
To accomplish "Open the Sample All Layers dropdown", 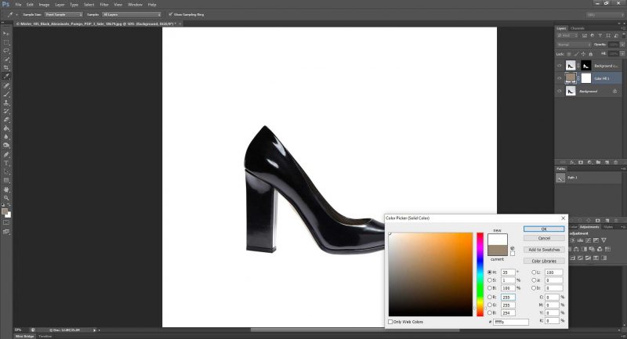I will click(x=132, y=14).
